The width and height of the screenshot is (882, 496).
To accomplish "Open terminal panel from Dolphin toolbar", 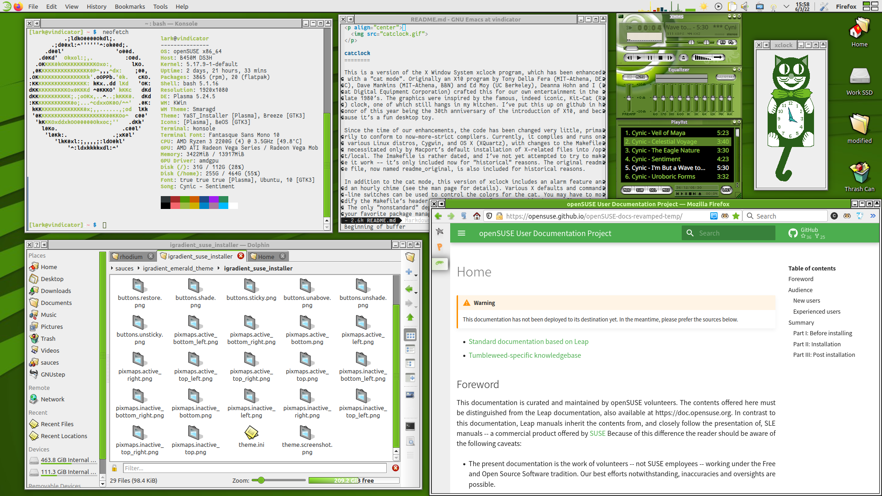I will click(410, 427).
